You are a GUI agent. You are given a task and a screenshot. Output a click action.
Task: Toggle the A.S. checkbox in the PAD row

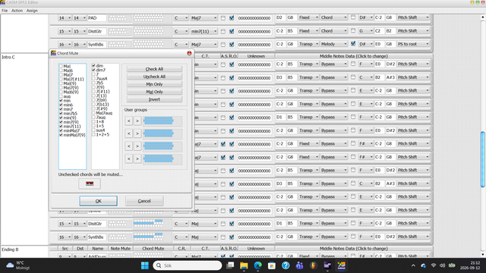(x=223, y=18)
